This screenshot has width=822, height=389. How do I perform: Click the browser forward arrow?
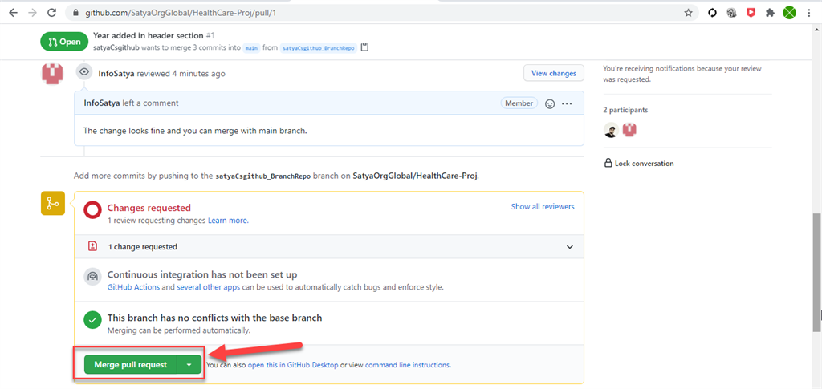[x=32, y=13]
